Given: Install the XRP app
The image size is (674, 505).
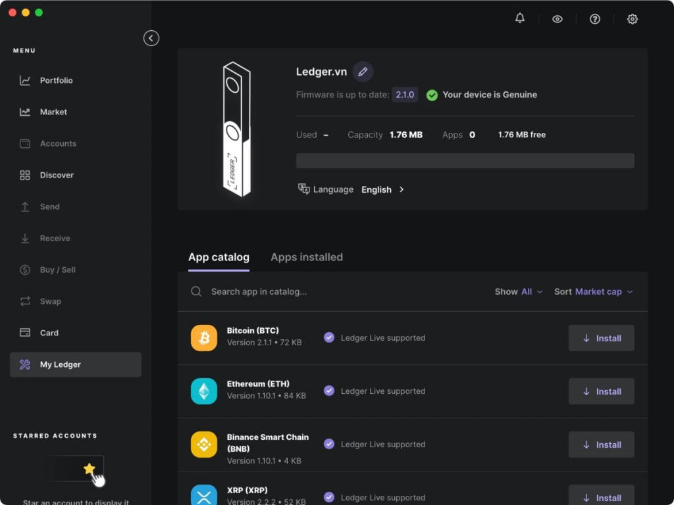Looking at the screenshot, I should pos(602,495).
